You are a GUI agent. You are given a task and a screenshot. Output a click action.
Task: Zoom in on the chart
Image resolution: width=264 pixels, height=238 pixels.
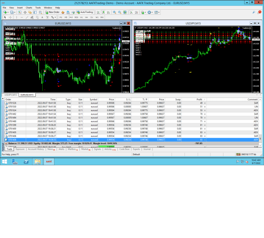coord(114,12)
